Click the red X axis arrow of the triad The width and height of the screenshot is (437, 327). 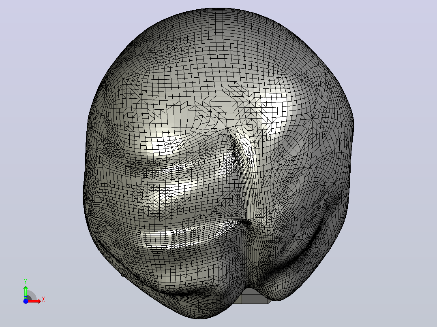tap(34, 301)
